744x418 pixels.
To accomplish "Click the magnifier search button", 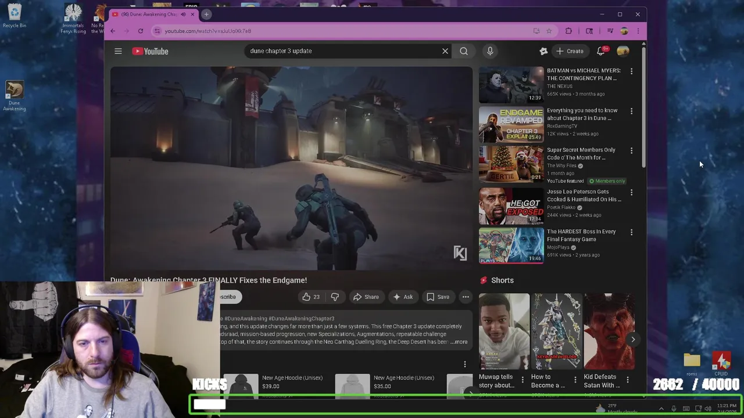I will (464, 51).
